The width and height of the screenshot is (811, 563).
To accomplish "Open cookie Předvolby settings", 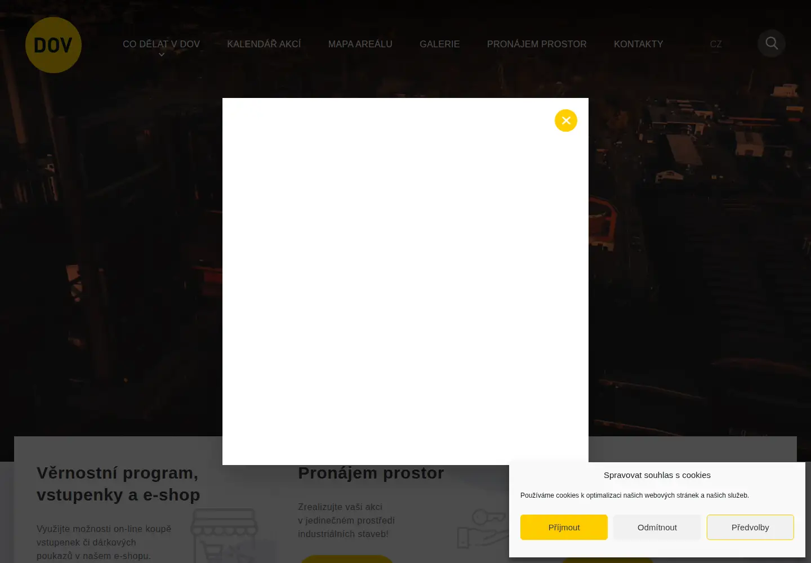I will click(x=750, y=527).
